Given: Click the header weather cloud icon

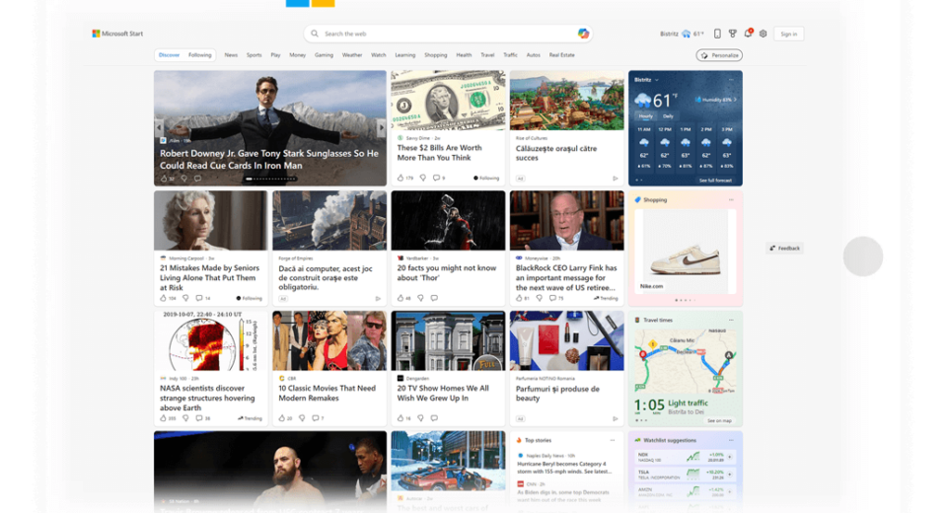Looking at the screenshot, I should point(687,34).
